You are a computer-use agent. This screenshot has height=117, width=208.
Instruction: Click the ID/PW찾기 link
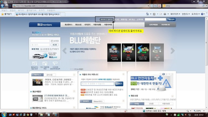54,49
